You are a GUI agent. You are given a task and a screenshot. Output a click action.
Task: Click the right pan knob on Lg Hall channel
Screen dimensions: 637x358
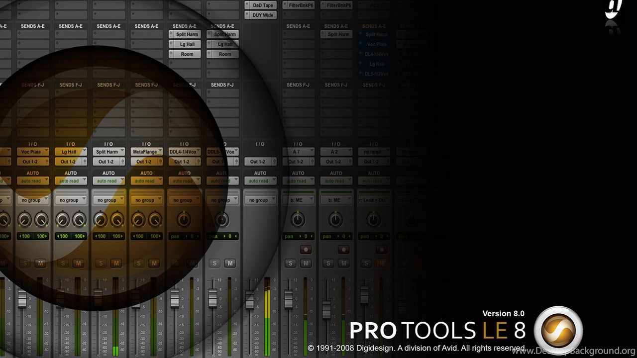point(79,219)
